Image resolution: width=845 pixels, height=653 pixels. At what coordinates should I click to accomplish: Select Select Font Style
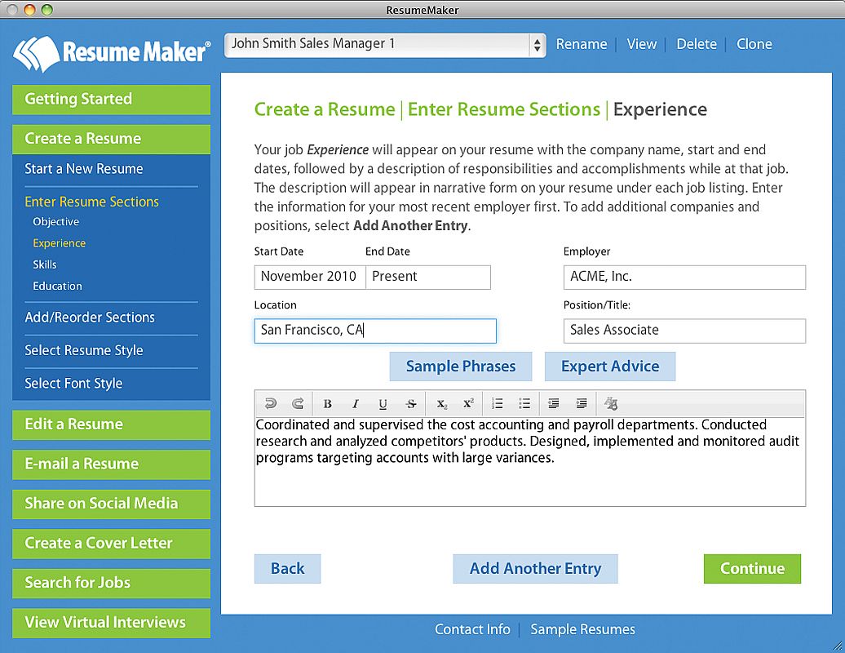coord(73,384)
